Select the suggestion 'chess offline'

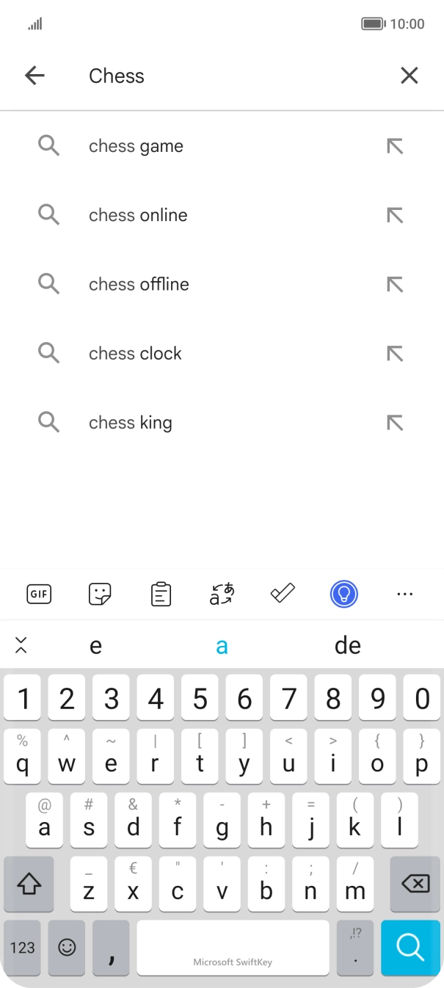pos(139,284)
